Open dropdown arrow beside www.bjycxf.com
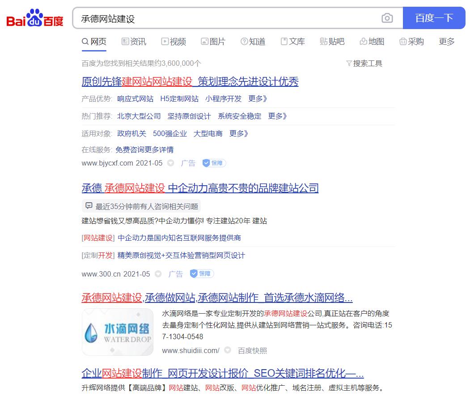The height and width of the screenshot is (396, 470). (170, 163)
